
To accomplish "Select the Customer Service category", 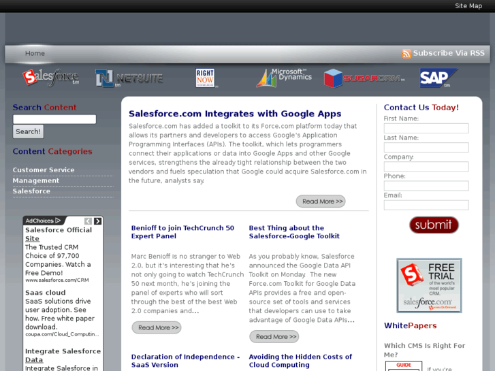I will (x=44, y=170).
